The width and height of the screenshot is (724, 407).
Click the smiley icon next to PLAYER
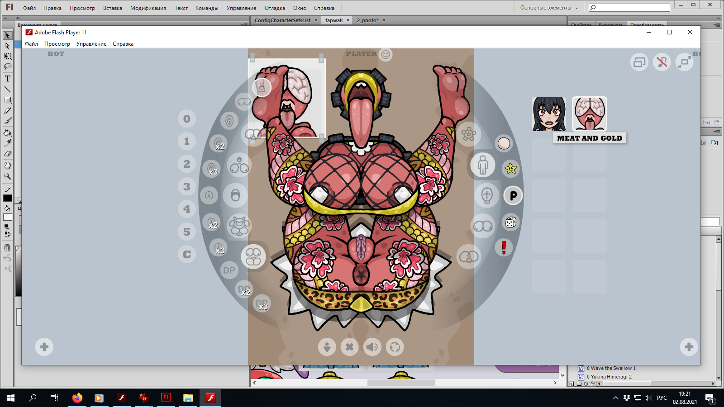tap(386, 55)
